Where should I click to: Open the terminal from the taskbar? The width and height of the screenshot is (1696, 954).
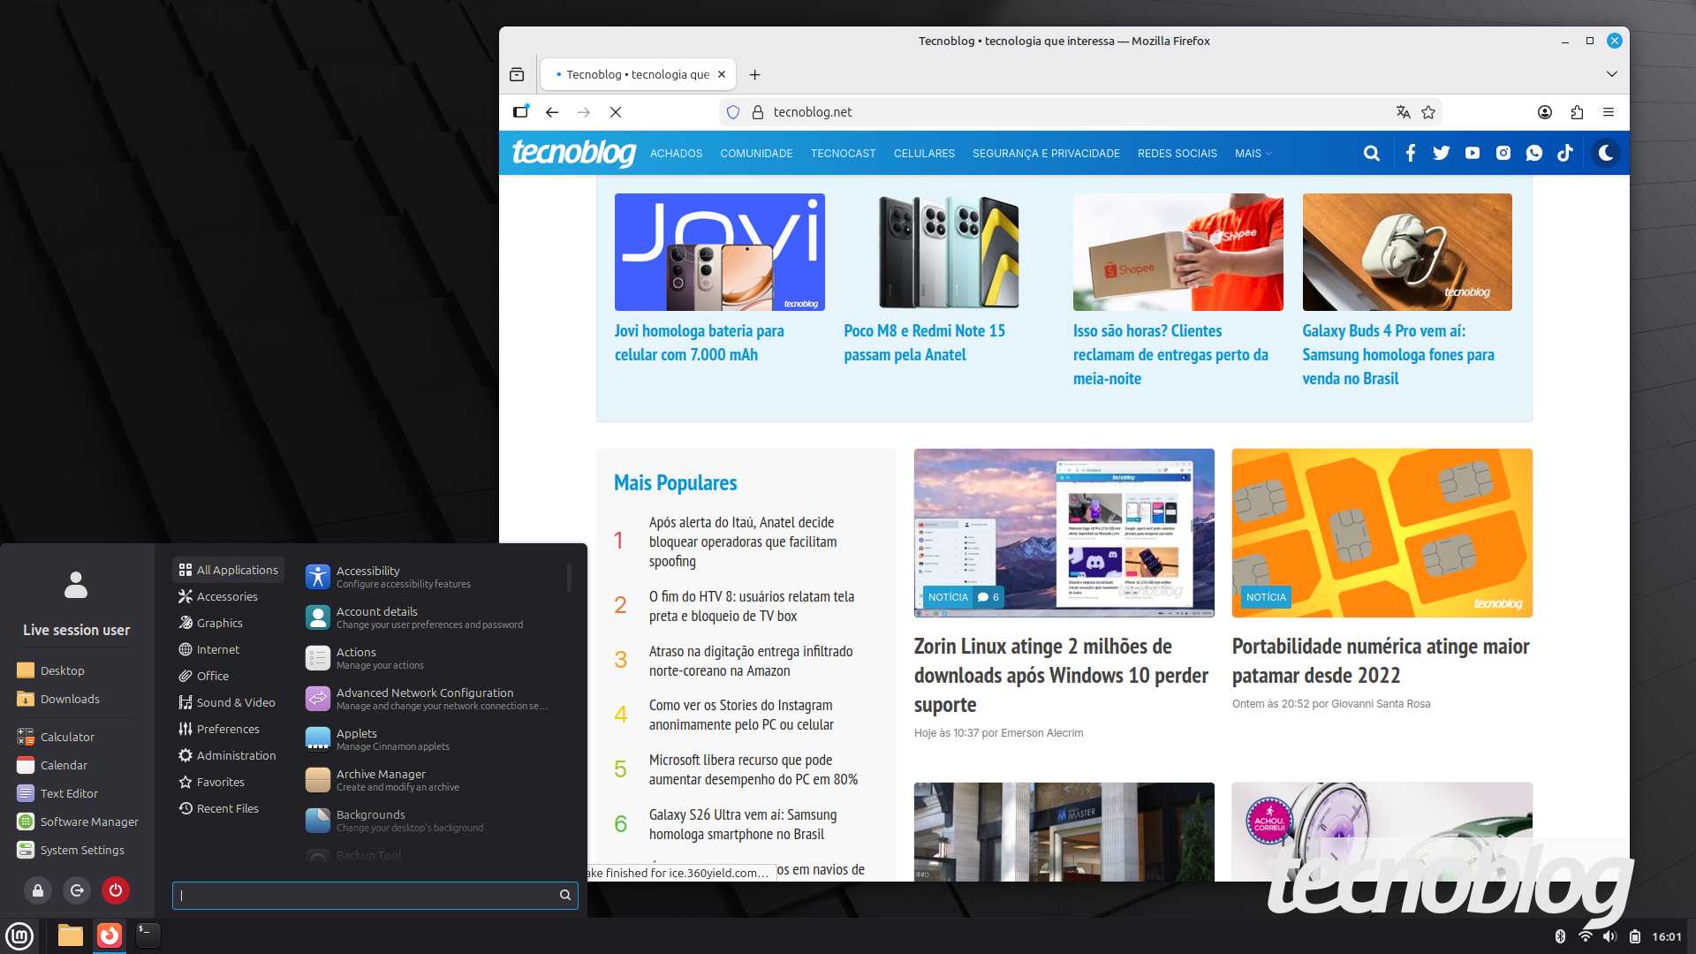(x=148, y=935)
